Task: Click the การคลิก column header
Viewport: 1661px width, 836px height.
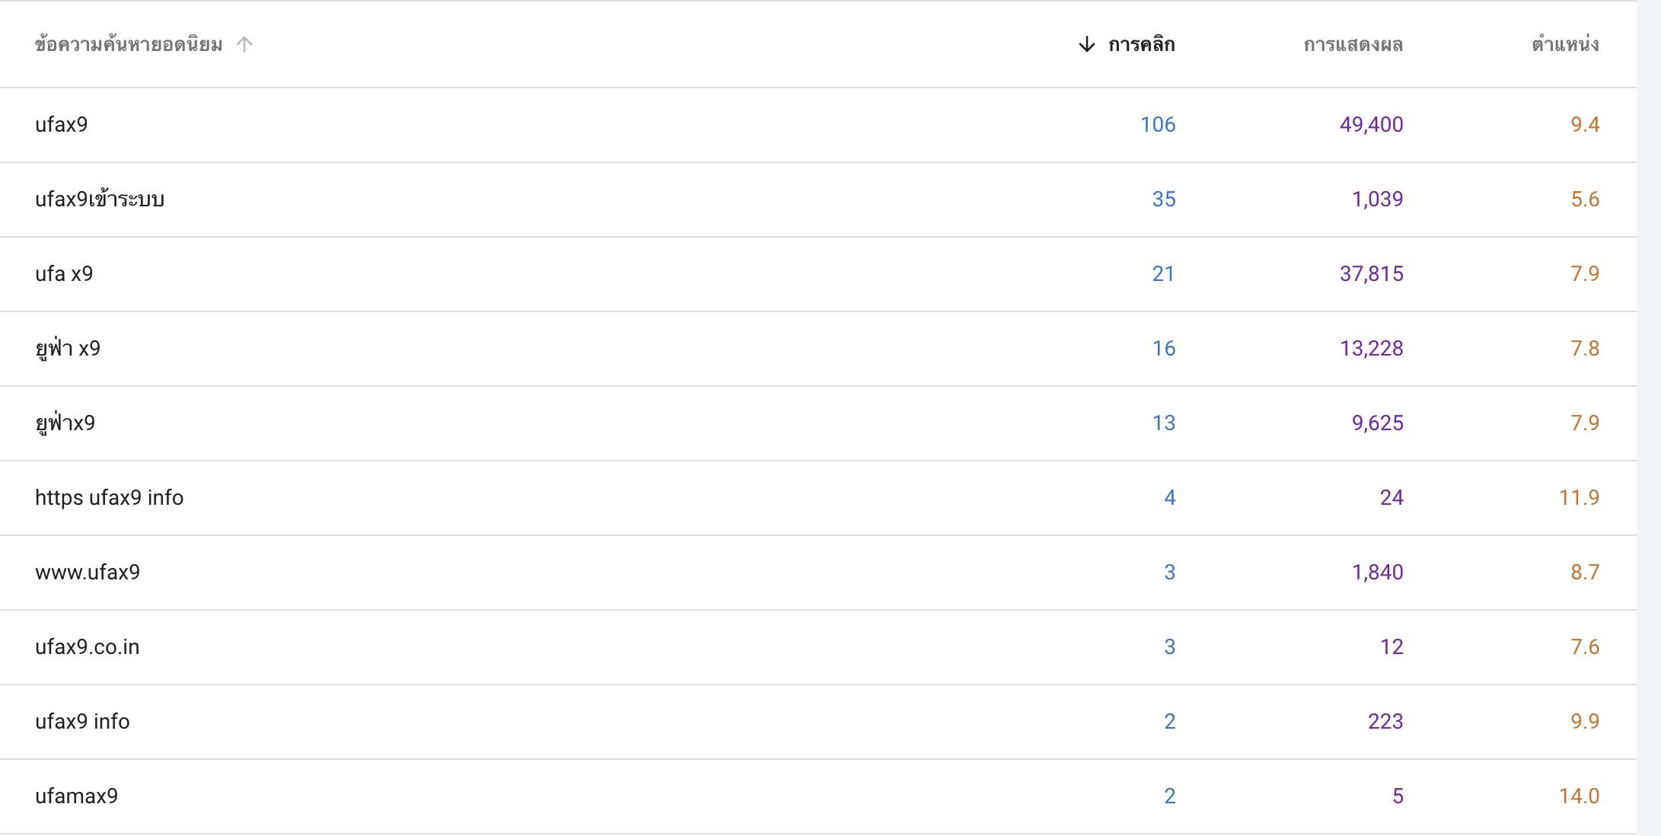Action: pyautogui.click(x=1141, y=44)
